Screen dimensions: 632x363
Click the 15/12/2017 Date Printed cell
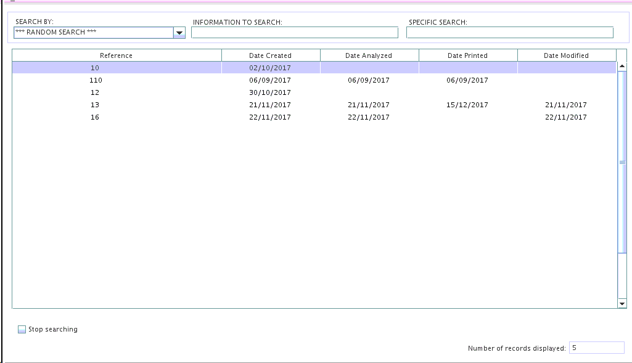pos(467,105)
